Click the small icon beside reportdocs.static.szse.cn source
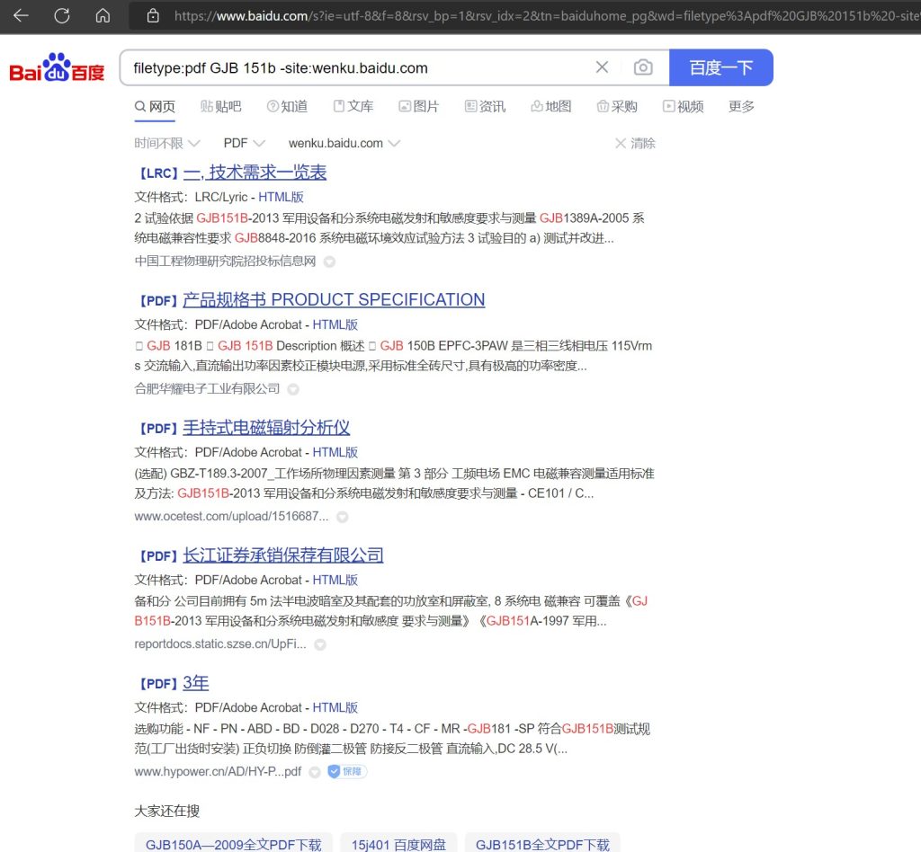The width and height of the screenshot is (921, 852). tap(320, 644)
